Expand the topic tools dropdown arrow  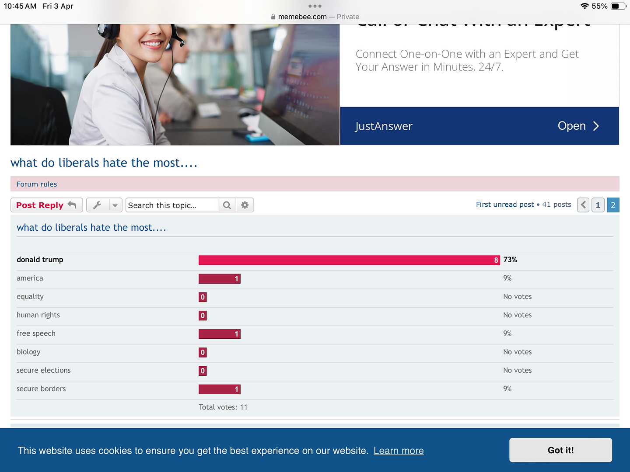115,205
